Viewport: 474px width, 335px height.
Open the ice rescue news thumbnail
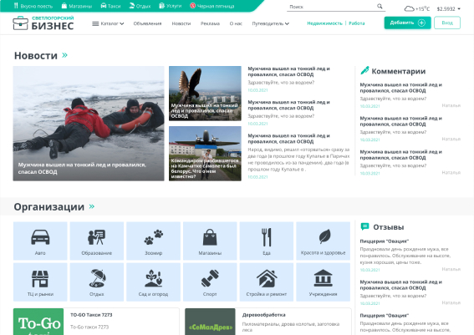(x=89, y=124)
